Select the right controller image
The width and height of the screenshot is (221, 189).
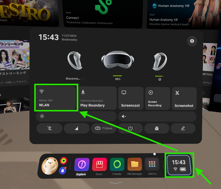(160, 61)
